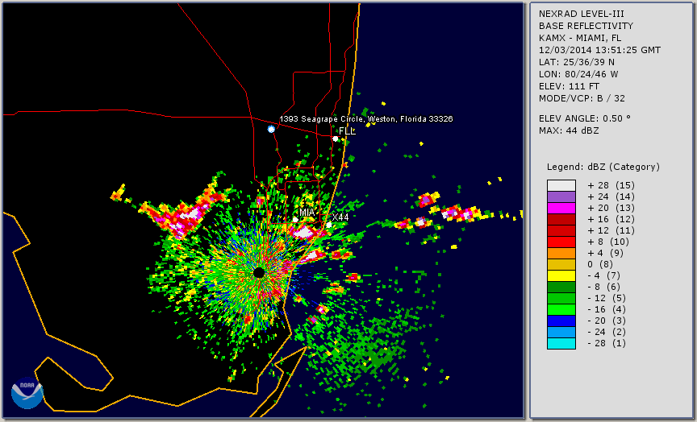This screenshot has height=422, width=697.
Task: Select the +12 (11) red legend swatch
Action: pos(561,230)
